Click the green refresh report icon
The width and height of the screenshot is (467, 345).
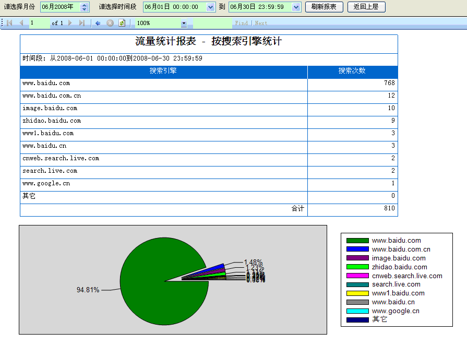coord(122,23)
